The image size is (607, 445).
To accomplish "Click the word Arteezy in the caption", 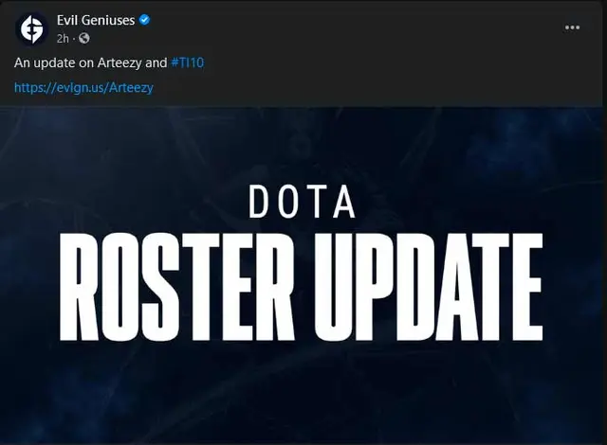I will tap(120, 63).
